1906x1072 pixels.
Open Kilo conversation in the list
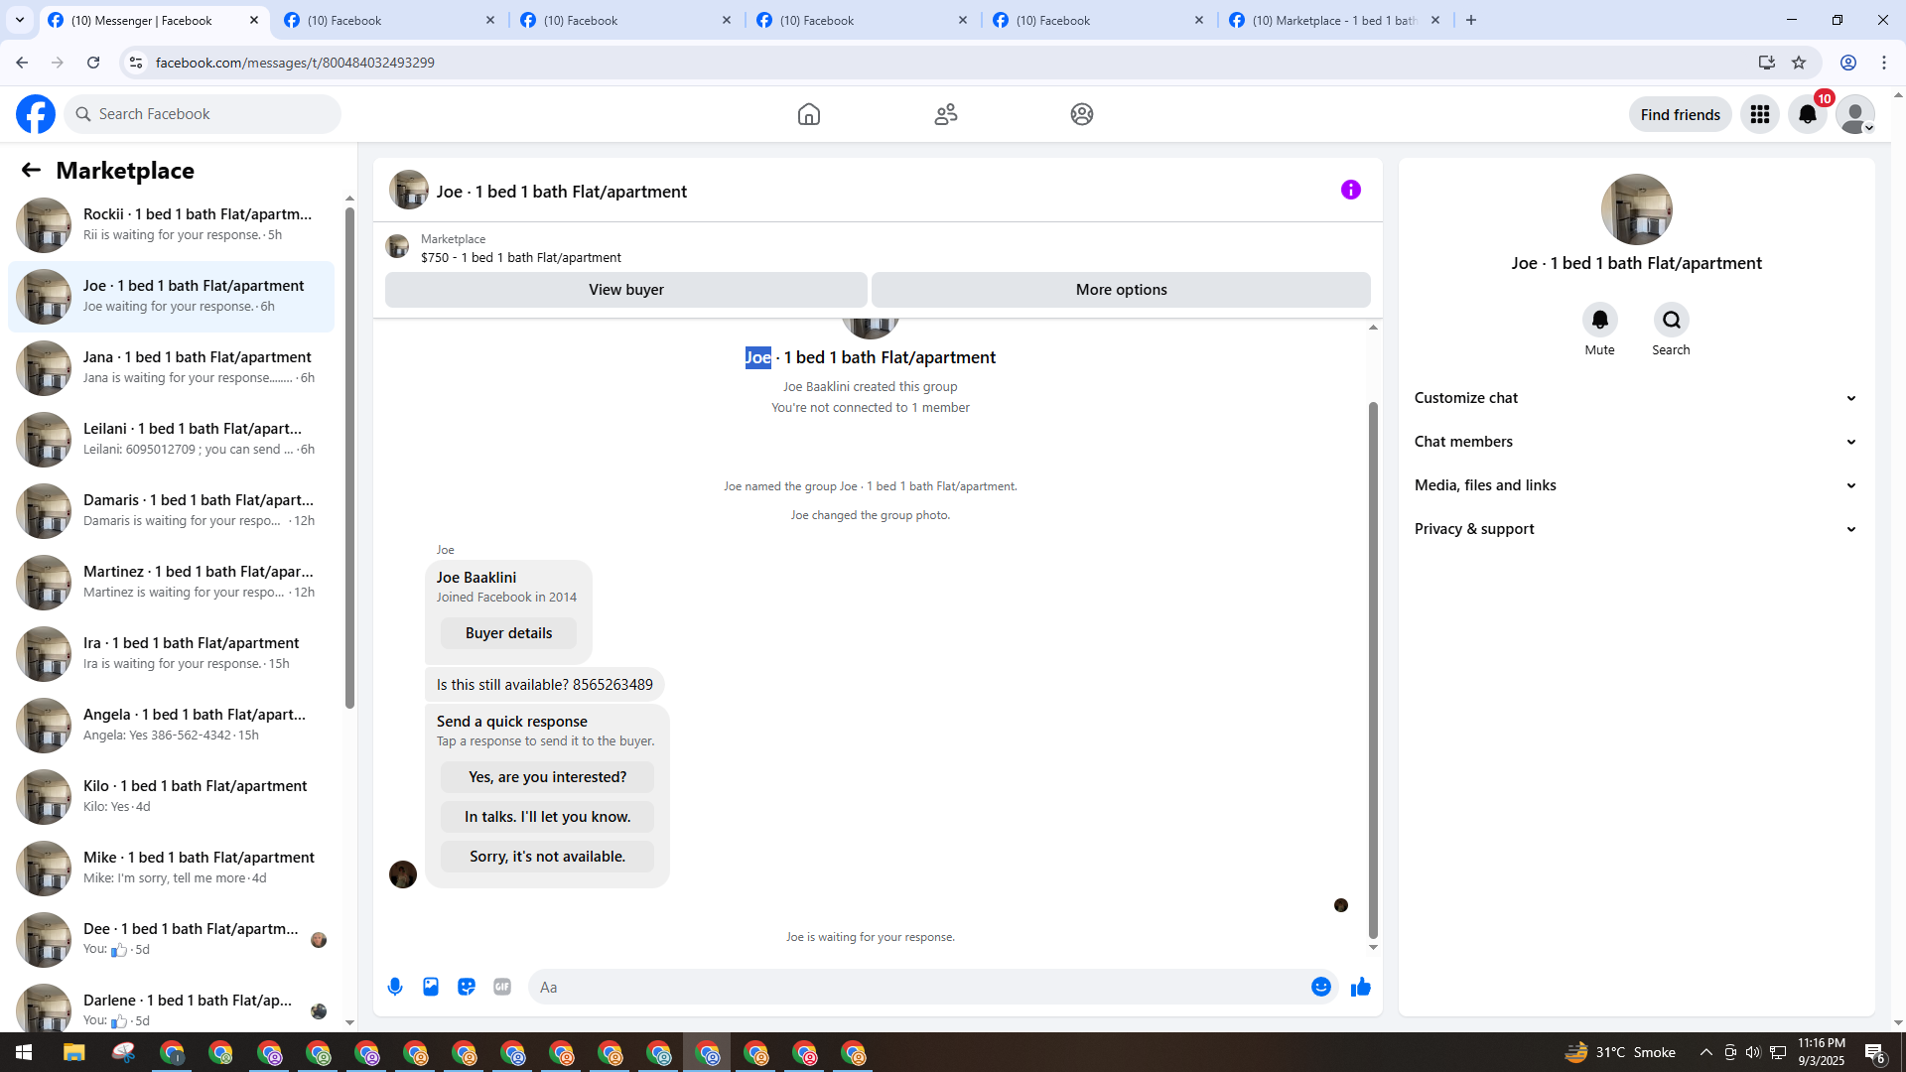tap(172, 797)
